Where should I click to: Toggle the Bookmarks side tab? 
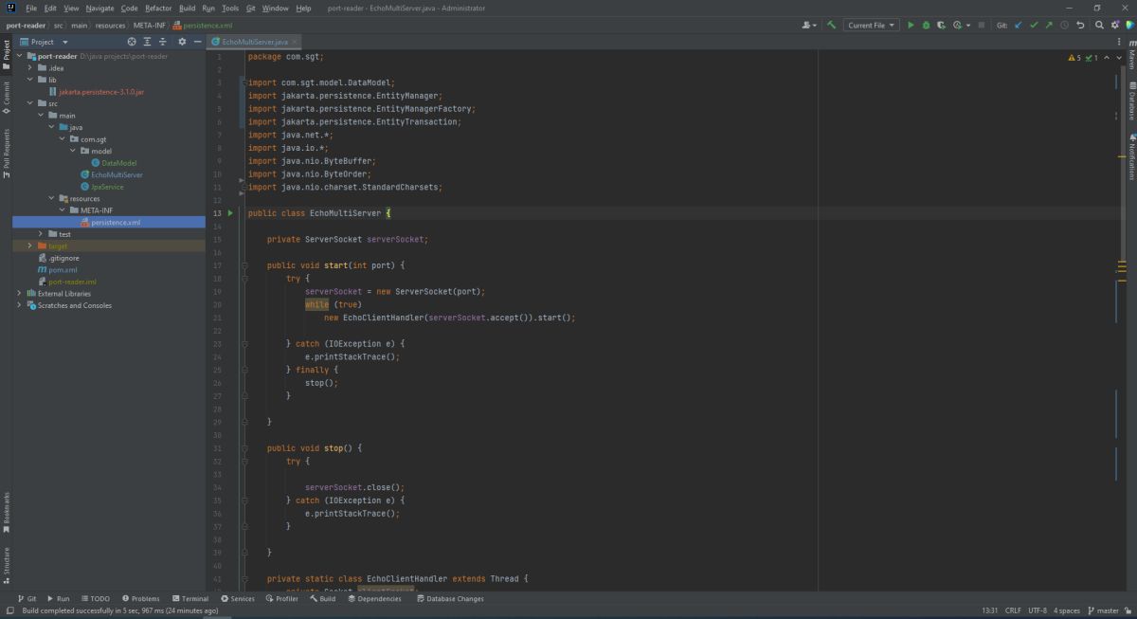pos(6,512)
